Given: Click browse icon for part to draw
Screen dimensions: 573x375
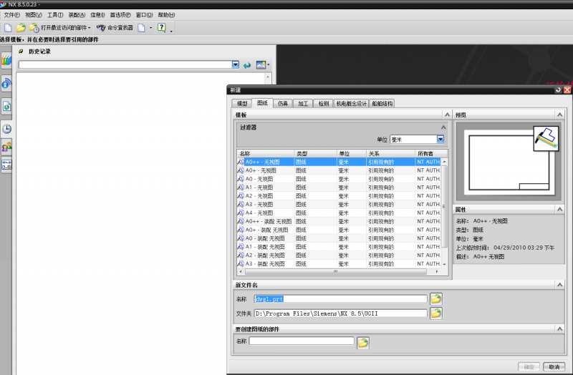Looking at the screenshot, I should 363,342.
